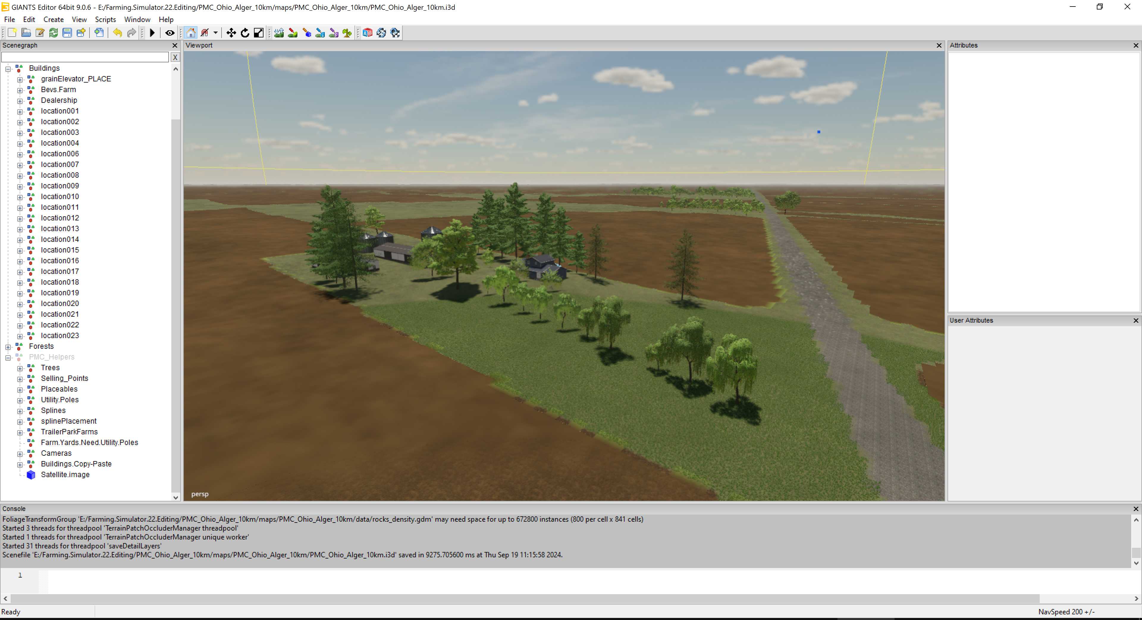Select the TrailerParkFarms tree item
The height and width of the screenshot is (620, 1142).
pos(69,432)
